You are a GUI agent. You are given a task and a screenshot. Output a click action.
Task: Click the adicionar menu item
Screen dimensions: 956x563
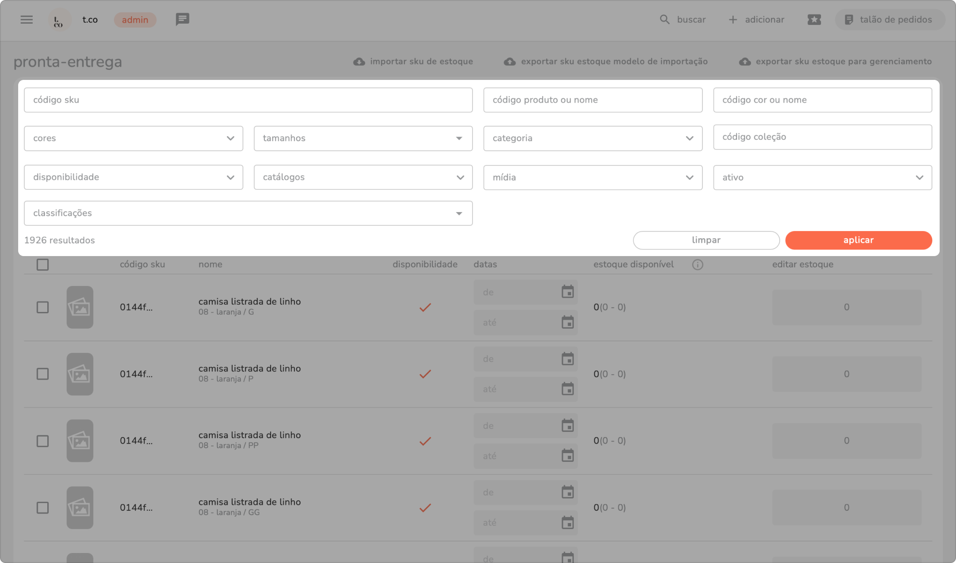click(x=757, y=20)
